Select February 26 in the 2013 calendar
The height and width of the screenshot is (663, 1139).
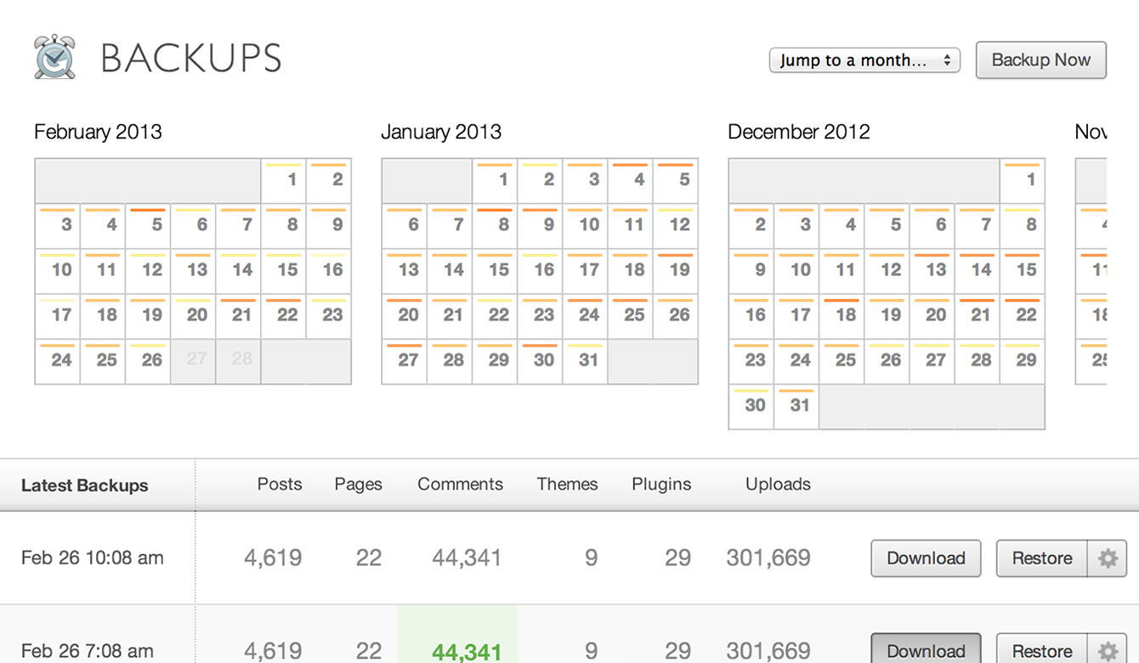(148, 361)
